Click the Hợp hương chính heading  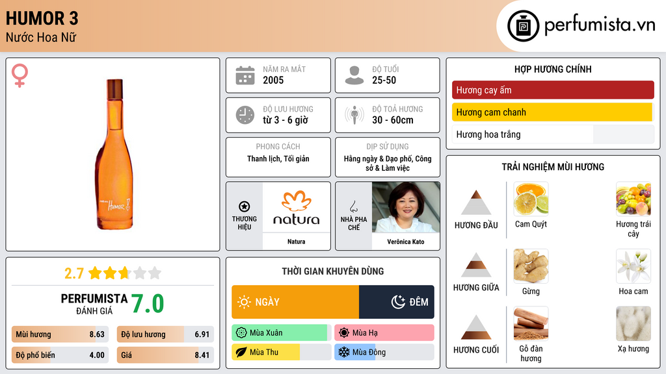tap(553, 69)
